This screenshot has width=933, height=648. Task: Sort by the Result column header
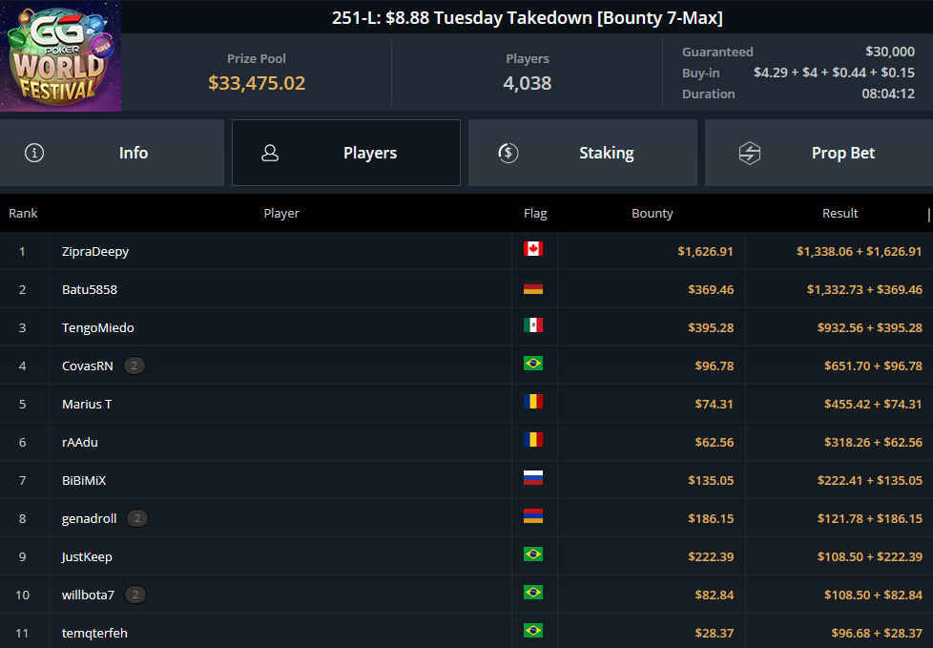click(840, 213)
